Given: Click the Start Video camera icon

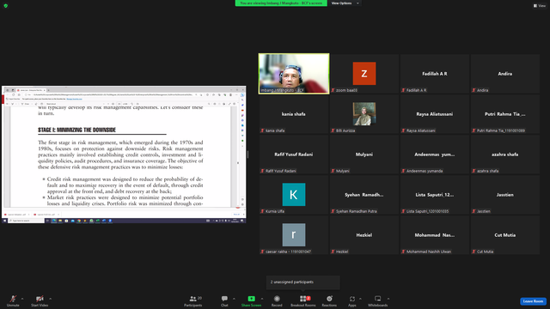Looking at the screenshot, I should (40, 299).
